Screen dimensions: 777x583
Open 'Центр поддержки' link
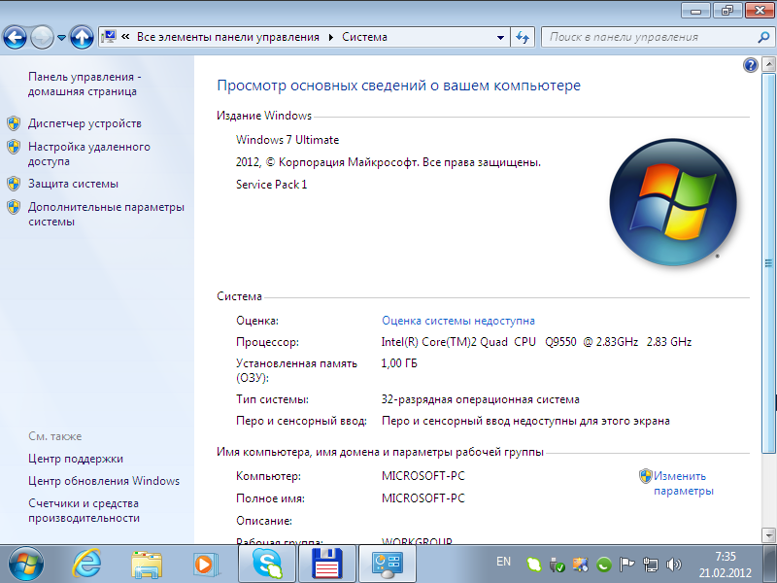point(76,459)
